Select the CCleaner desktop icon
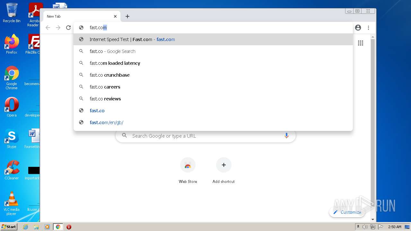The image size is (411, 231). 12,170
